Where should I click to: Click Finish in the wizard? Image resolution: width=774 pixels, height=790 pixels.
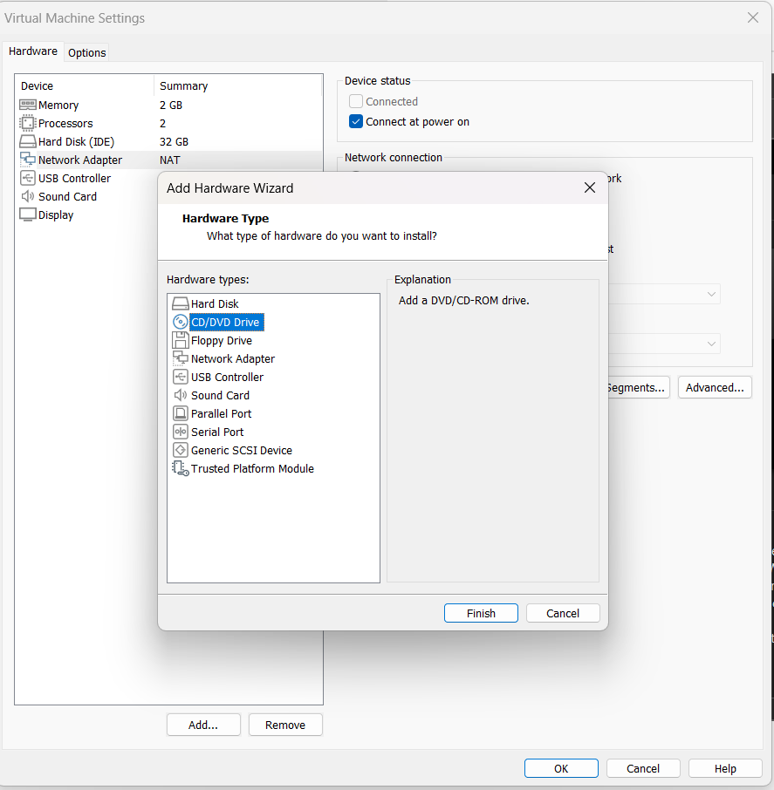481,613
